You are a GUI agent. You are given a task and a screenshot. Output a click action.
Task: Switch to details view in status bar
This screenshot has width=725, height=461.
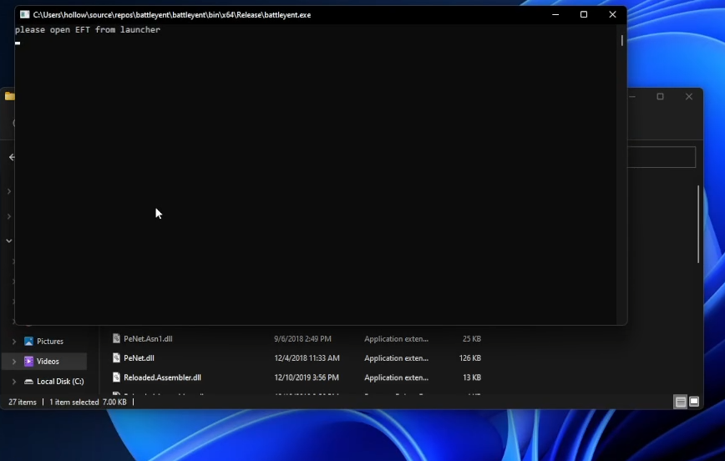[x=681, y=403]
